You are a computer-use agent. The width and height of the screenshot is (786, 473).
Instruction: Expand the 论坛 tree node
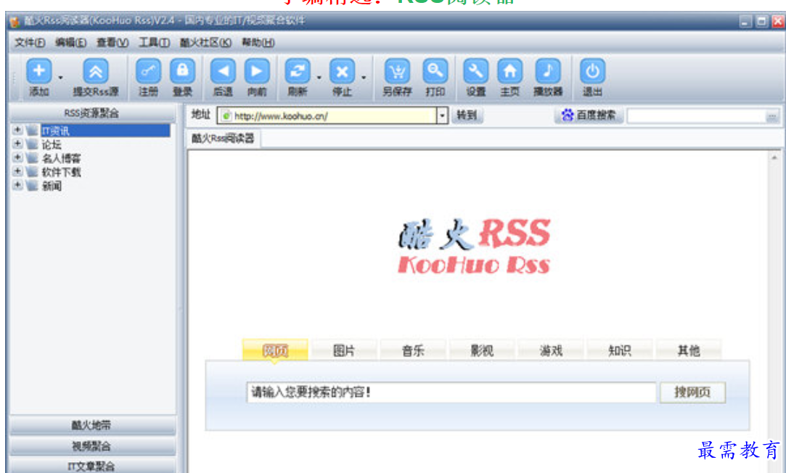pos(17,144)
